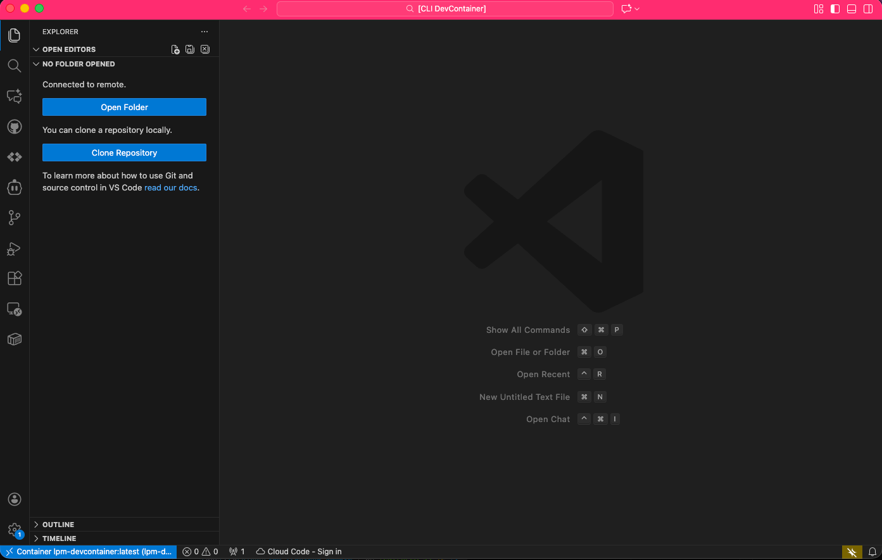This screenshot has height=560, width=882.
Task: Click the CLI DevContainer command center search
Action: click(445, 9)
